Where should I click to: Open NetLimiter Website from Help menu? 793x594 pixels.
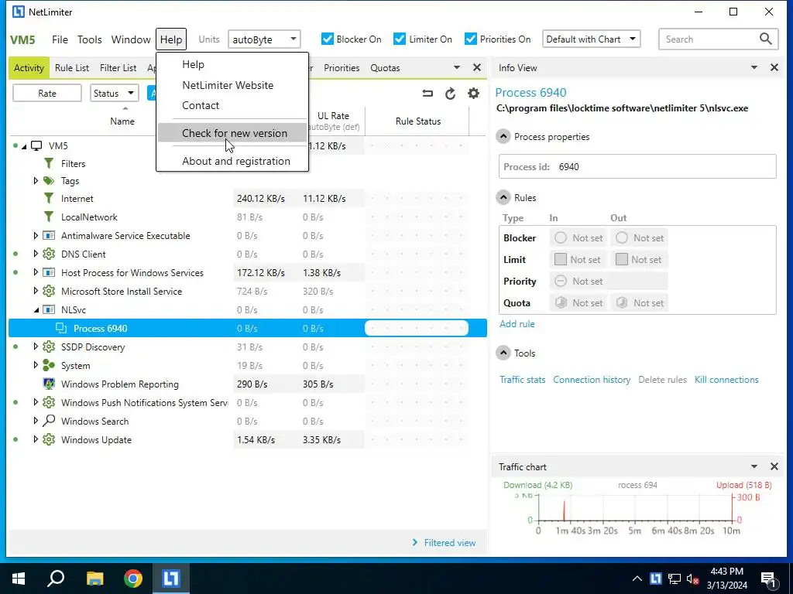pyautogui.click(x=232, y=85)
